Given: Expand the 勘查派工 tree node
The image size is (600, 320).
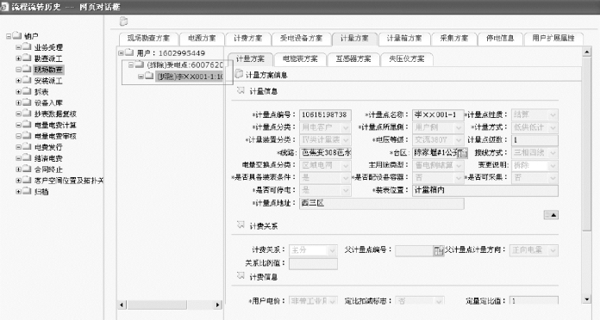Looking at the screenshot, I should (x=18, y=58).
